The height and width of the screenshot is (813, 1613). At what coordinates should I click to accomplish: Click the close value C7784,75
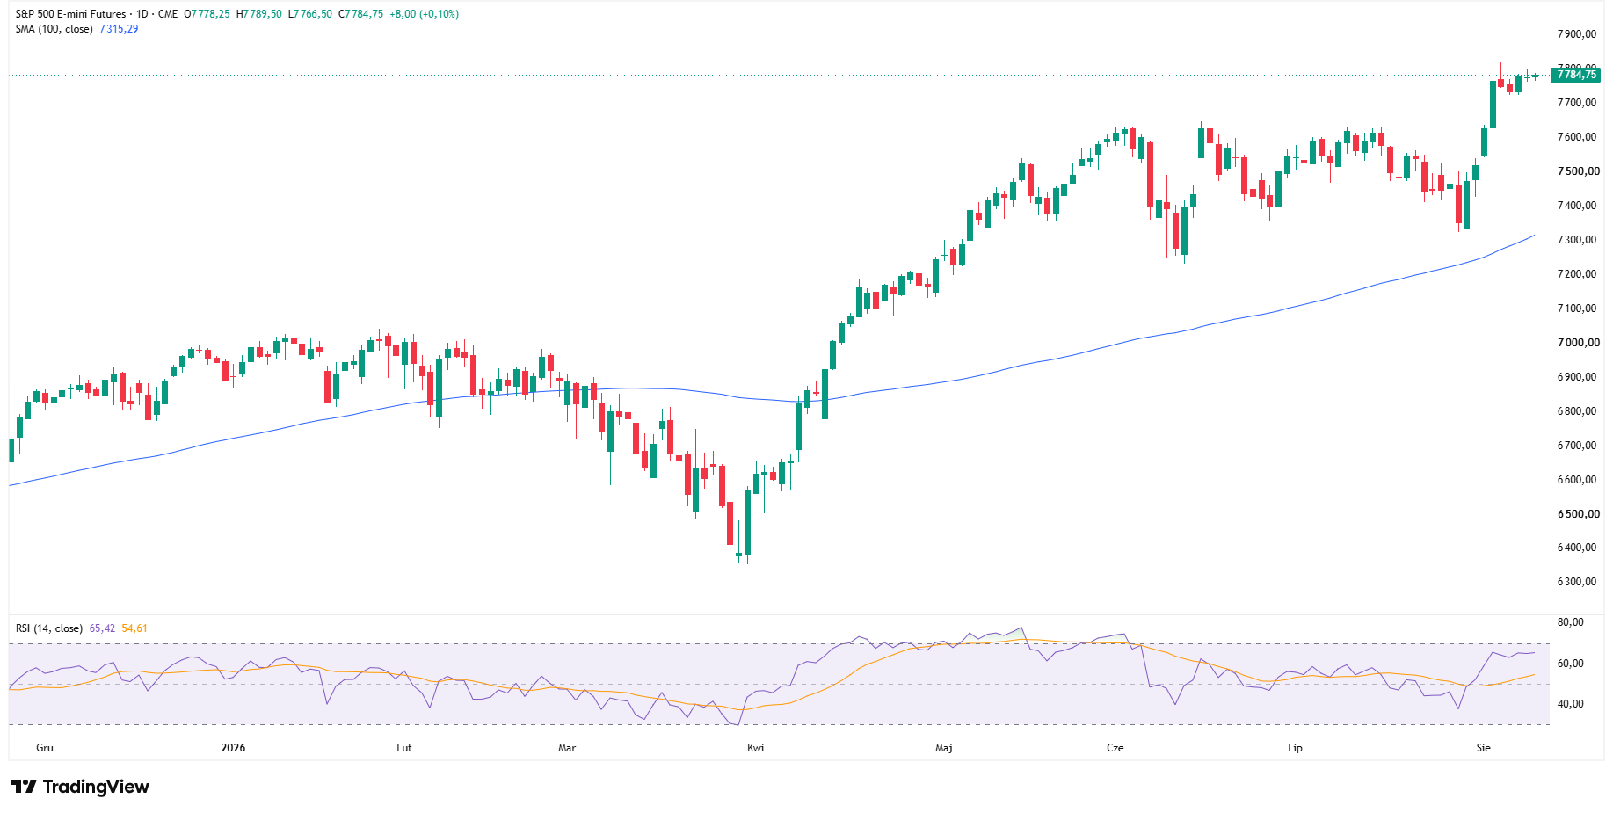coord(361,14)
